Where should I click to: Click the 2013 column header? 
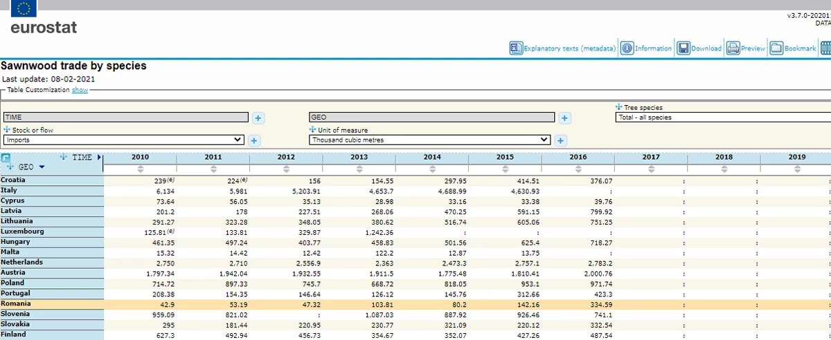[x=359, y=158]
